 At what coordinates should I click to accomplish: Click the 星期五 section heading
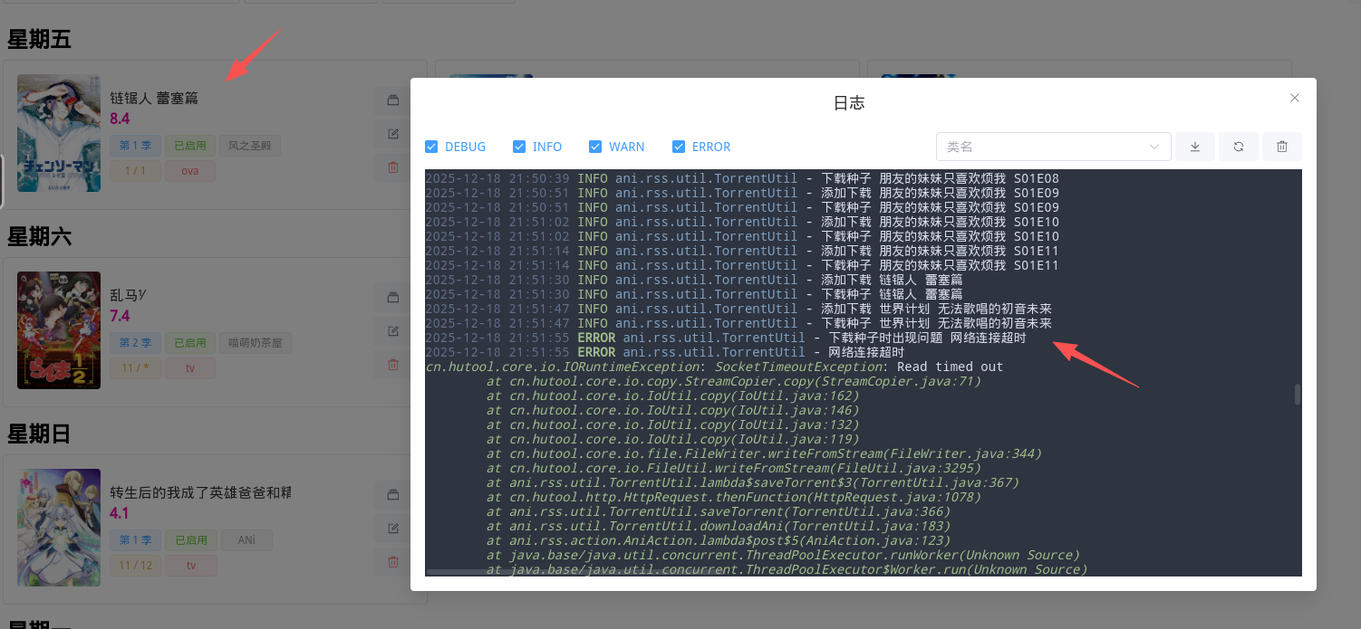point(39,39)
